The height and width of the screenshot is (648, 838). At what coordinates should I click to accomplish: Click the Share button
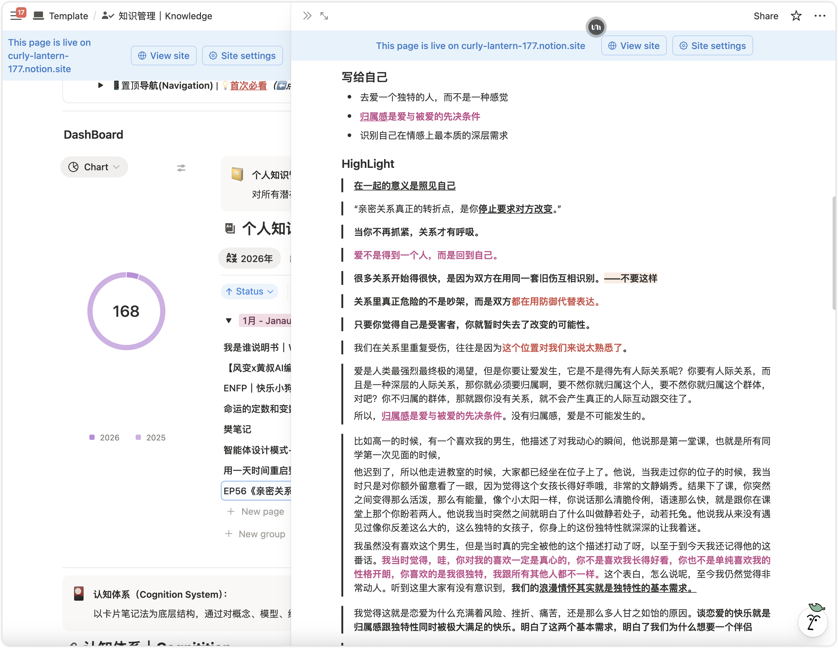coord(766,16)
